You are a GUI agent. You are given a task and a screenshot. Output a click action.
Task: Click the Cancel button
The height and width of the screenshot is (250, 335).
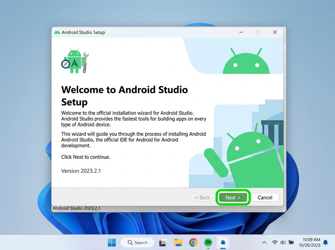[265, 198]
